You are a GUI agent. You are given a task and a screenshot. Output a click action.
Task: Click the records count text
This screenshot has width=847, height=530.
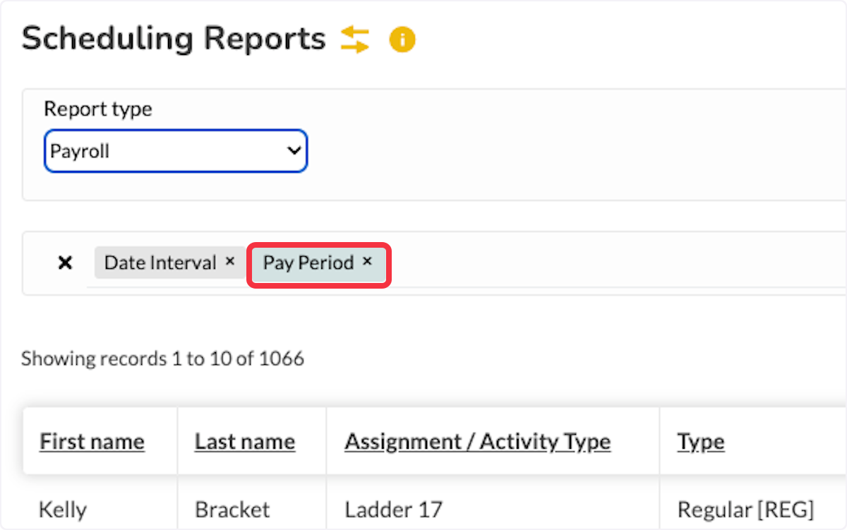(x=162, y=359)
